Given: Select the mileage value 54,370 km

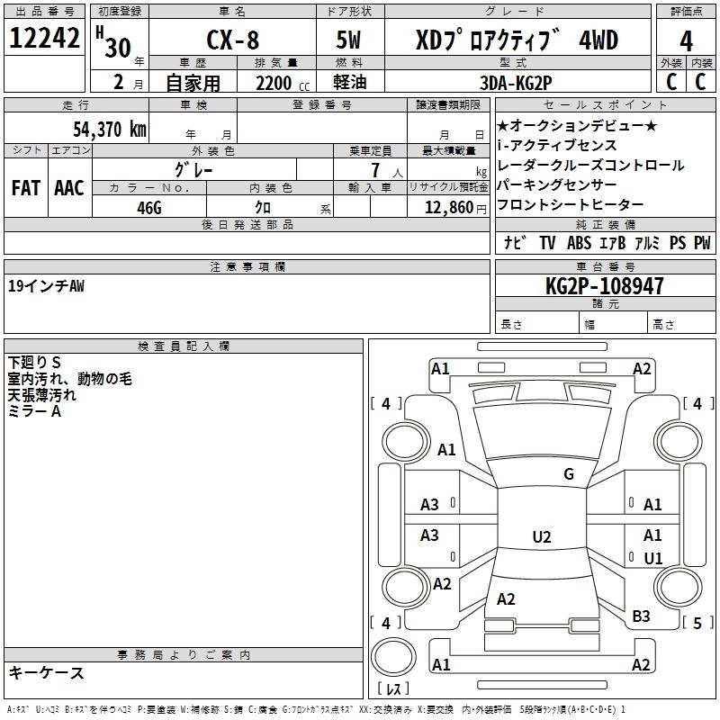Looking at the screenshot, I should pyautogui.click(x=110, y=130).
